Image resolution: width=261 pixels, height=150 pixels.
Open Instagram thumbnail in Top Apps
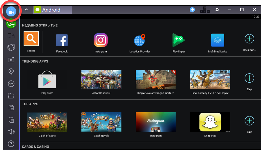[156, 122]
